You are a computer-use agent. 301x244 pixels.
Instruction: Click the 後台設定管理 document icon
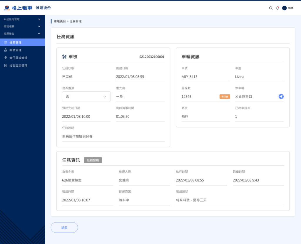[6, 65]
